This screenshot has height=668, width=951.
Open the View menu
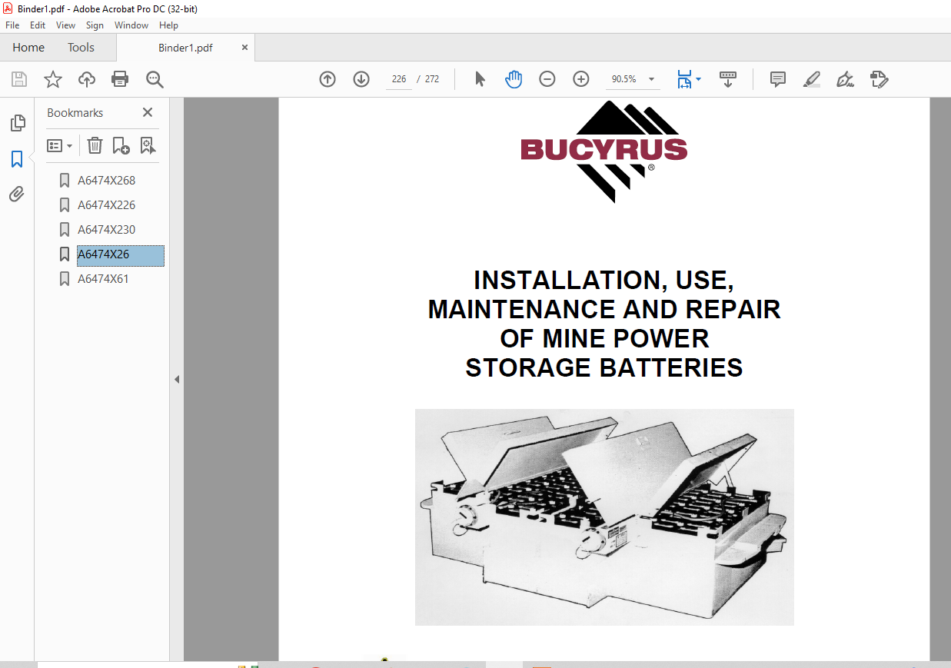coord(66,25)
